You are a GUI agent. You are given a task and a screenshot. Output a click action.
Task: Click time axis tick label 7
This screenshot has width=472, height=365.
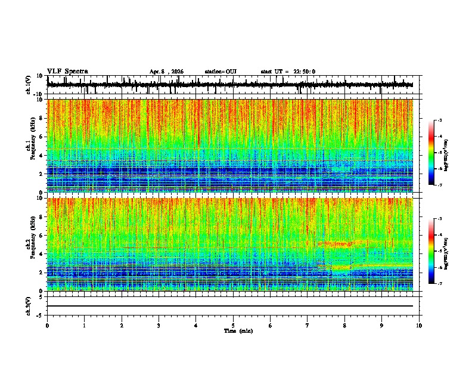[x=308, y=326]
